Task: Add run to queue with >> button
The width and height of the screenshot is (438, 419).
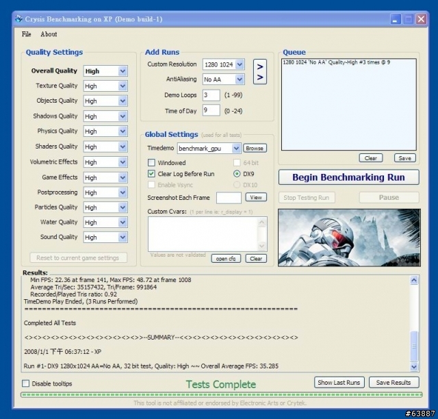Action: tap(260, 72)
